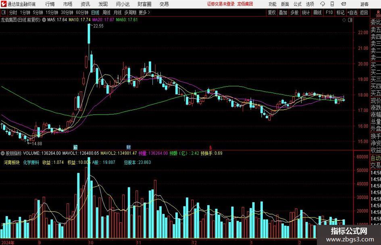Toggle right info panel icon
The height and width of the screenshot is (245, 381).
point(350,20)
